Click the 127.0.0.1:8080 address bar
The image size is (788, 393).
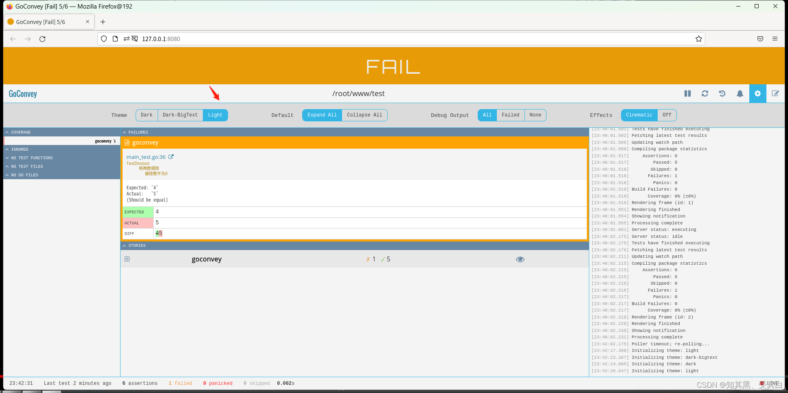point(401,39)
